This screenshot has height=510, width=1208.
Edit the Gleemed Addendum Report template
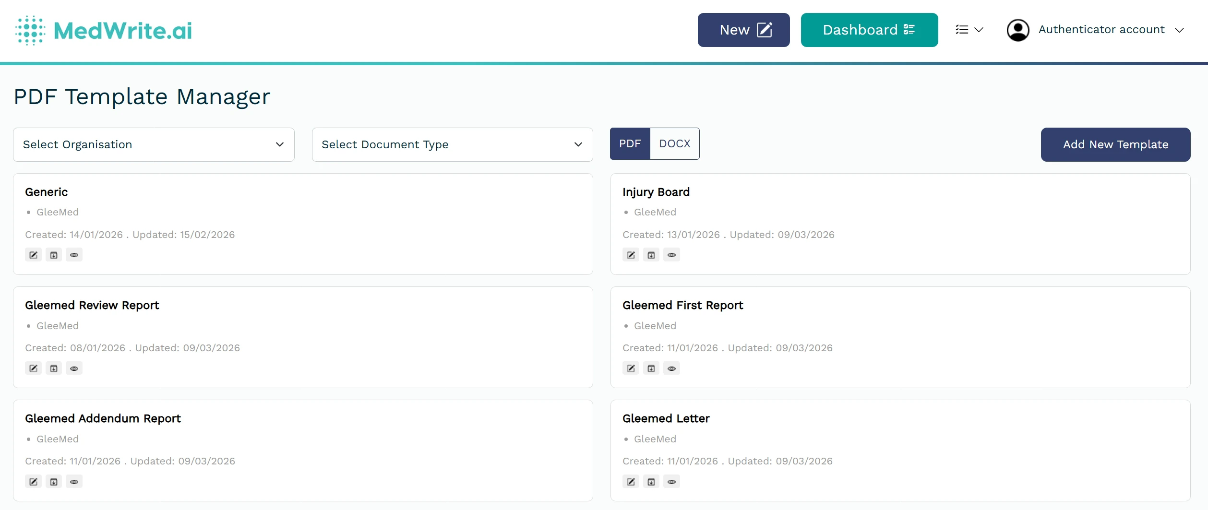tap(33, 481)
